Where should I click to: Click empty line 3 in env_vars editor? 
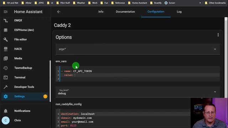click(x=140, y=79)
